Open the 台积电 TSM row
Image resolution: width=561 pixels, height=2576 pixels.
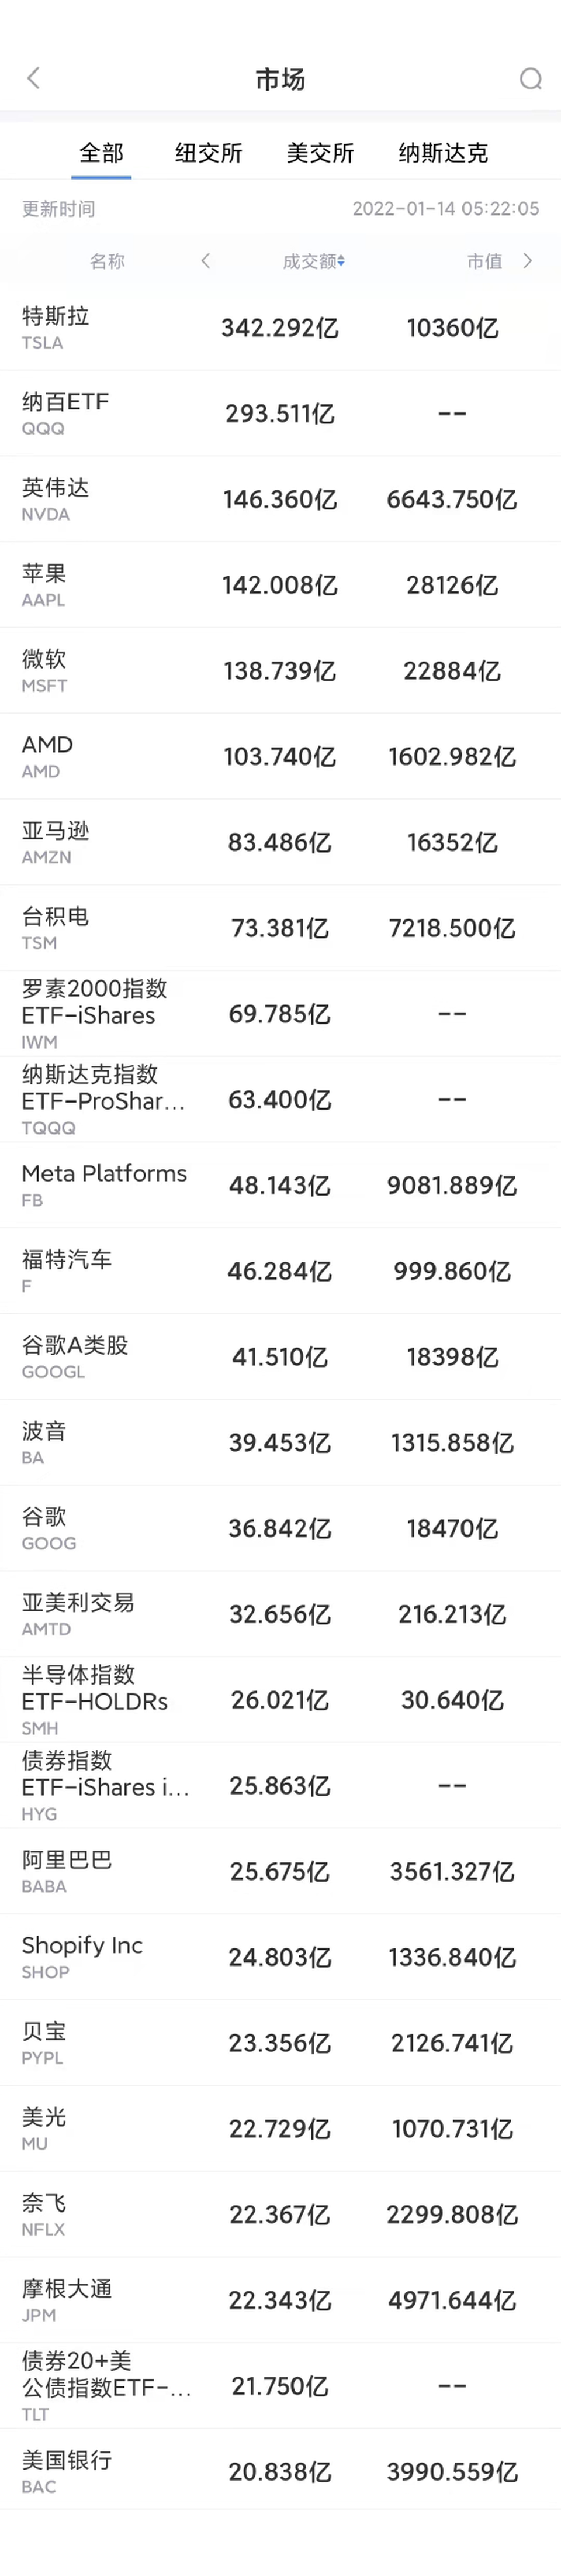point(280,928)
